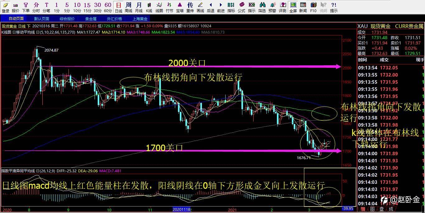Click the 最高 value 1732.63
This screenshot has height=213, width=425.
click(380, 54)
